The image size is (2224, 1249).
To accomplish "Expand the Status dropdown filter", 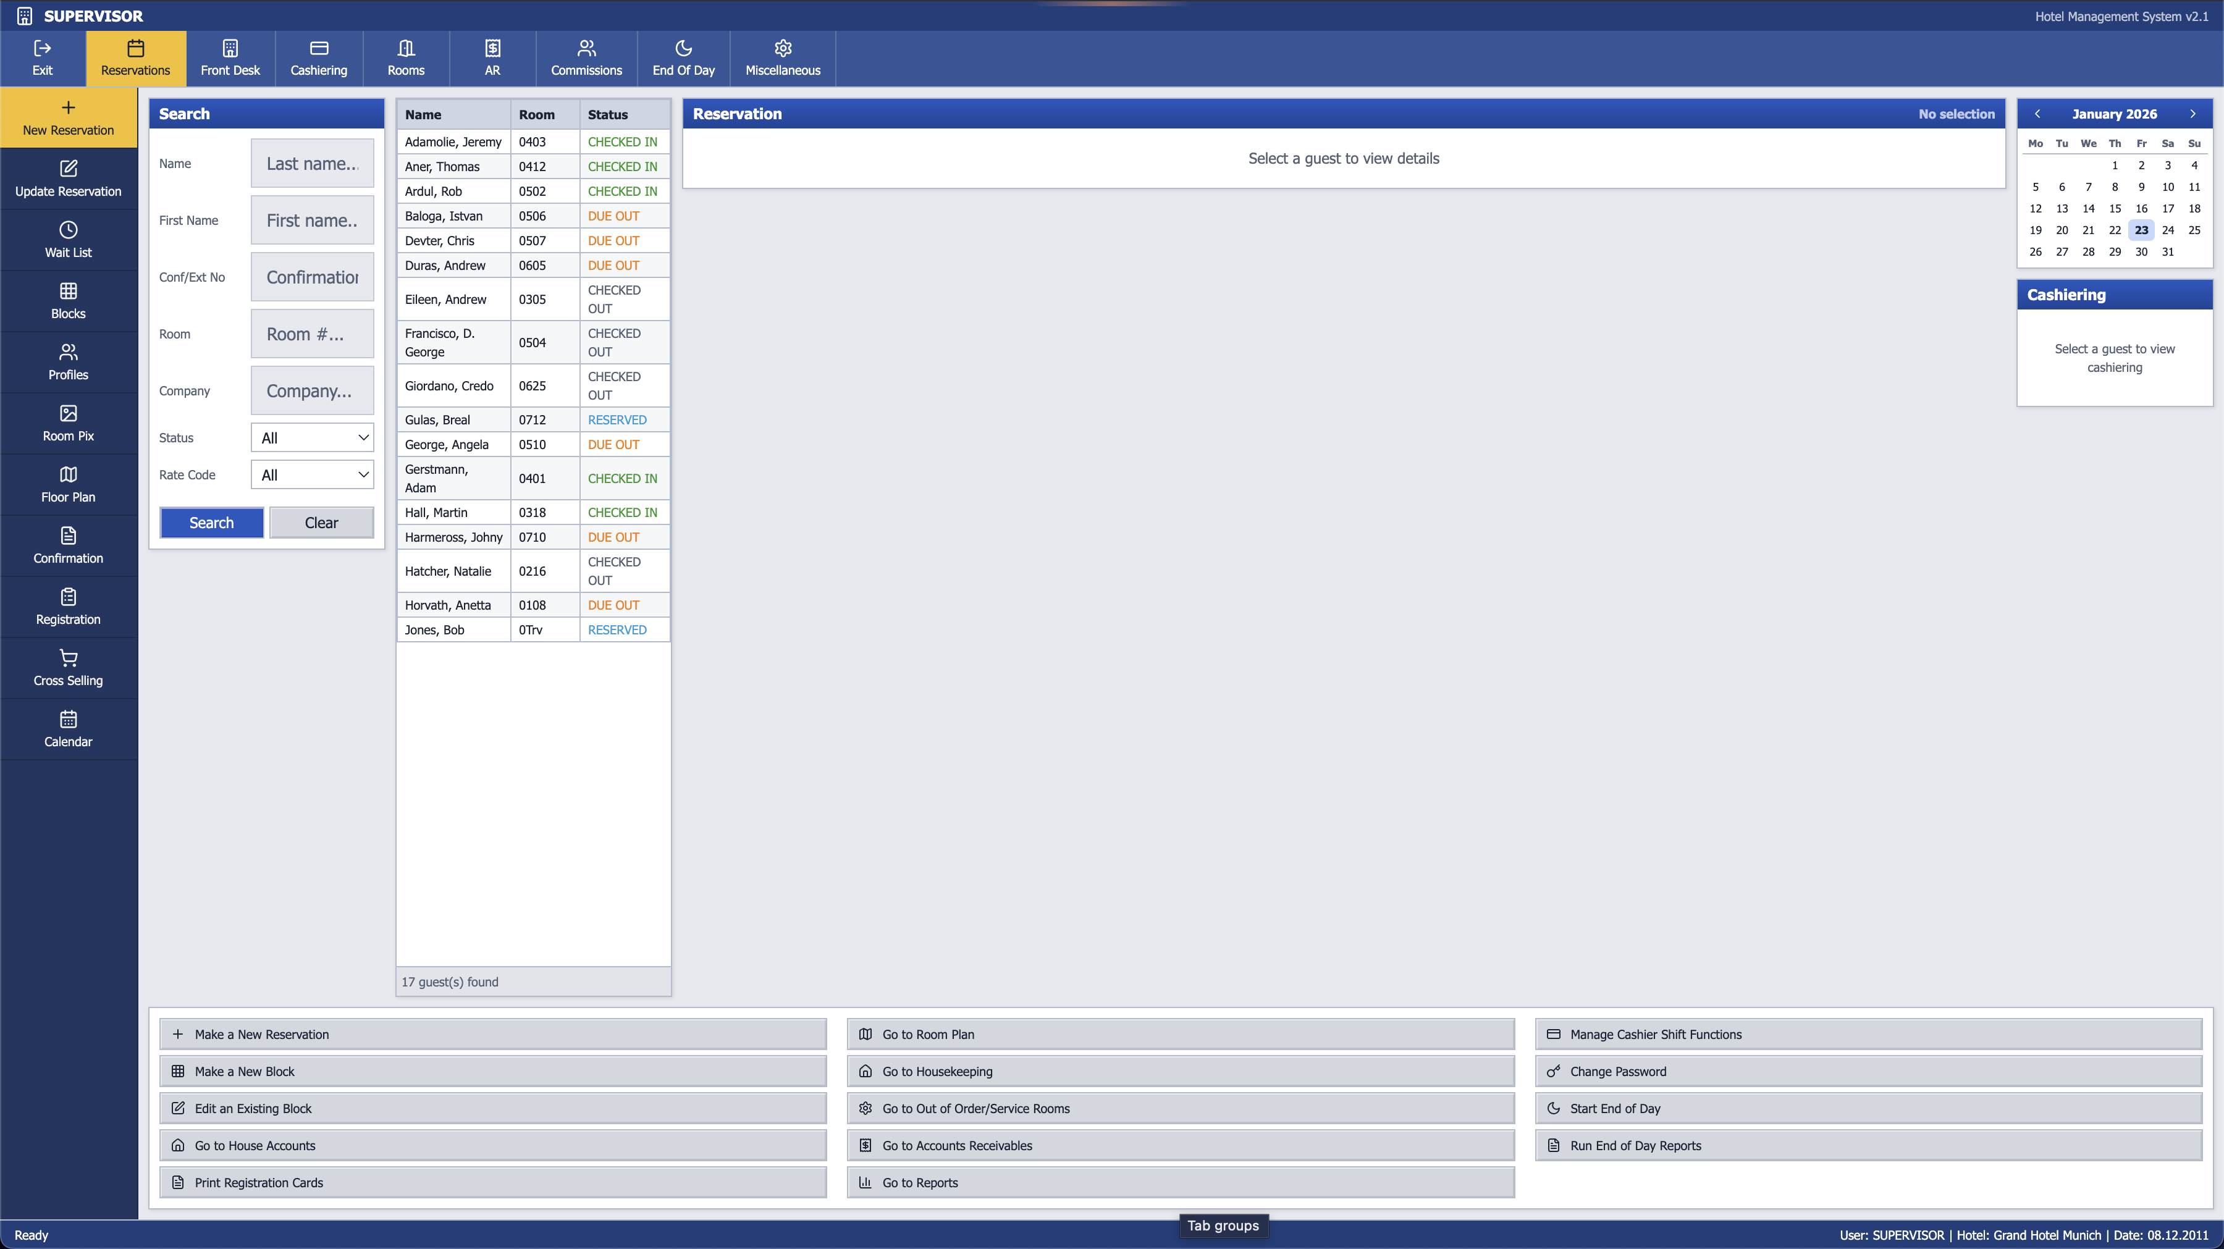I will pyautogui.click(x=312, y=437).
